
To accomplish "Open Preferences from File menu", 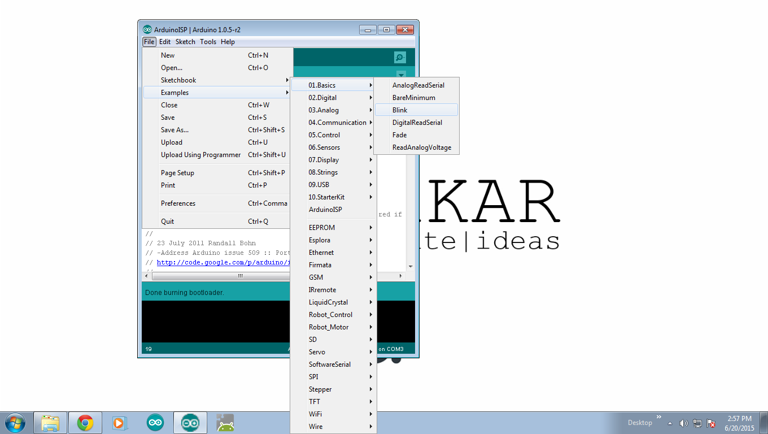I will click(217, 203).
